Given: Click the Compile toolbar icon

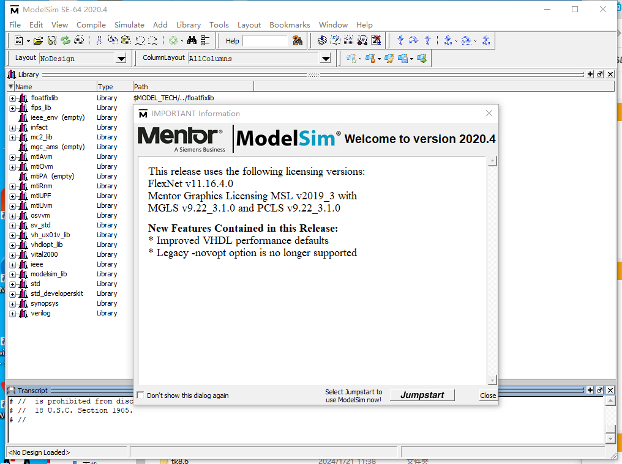Looking at the screenshot, I should click(322, 40).
